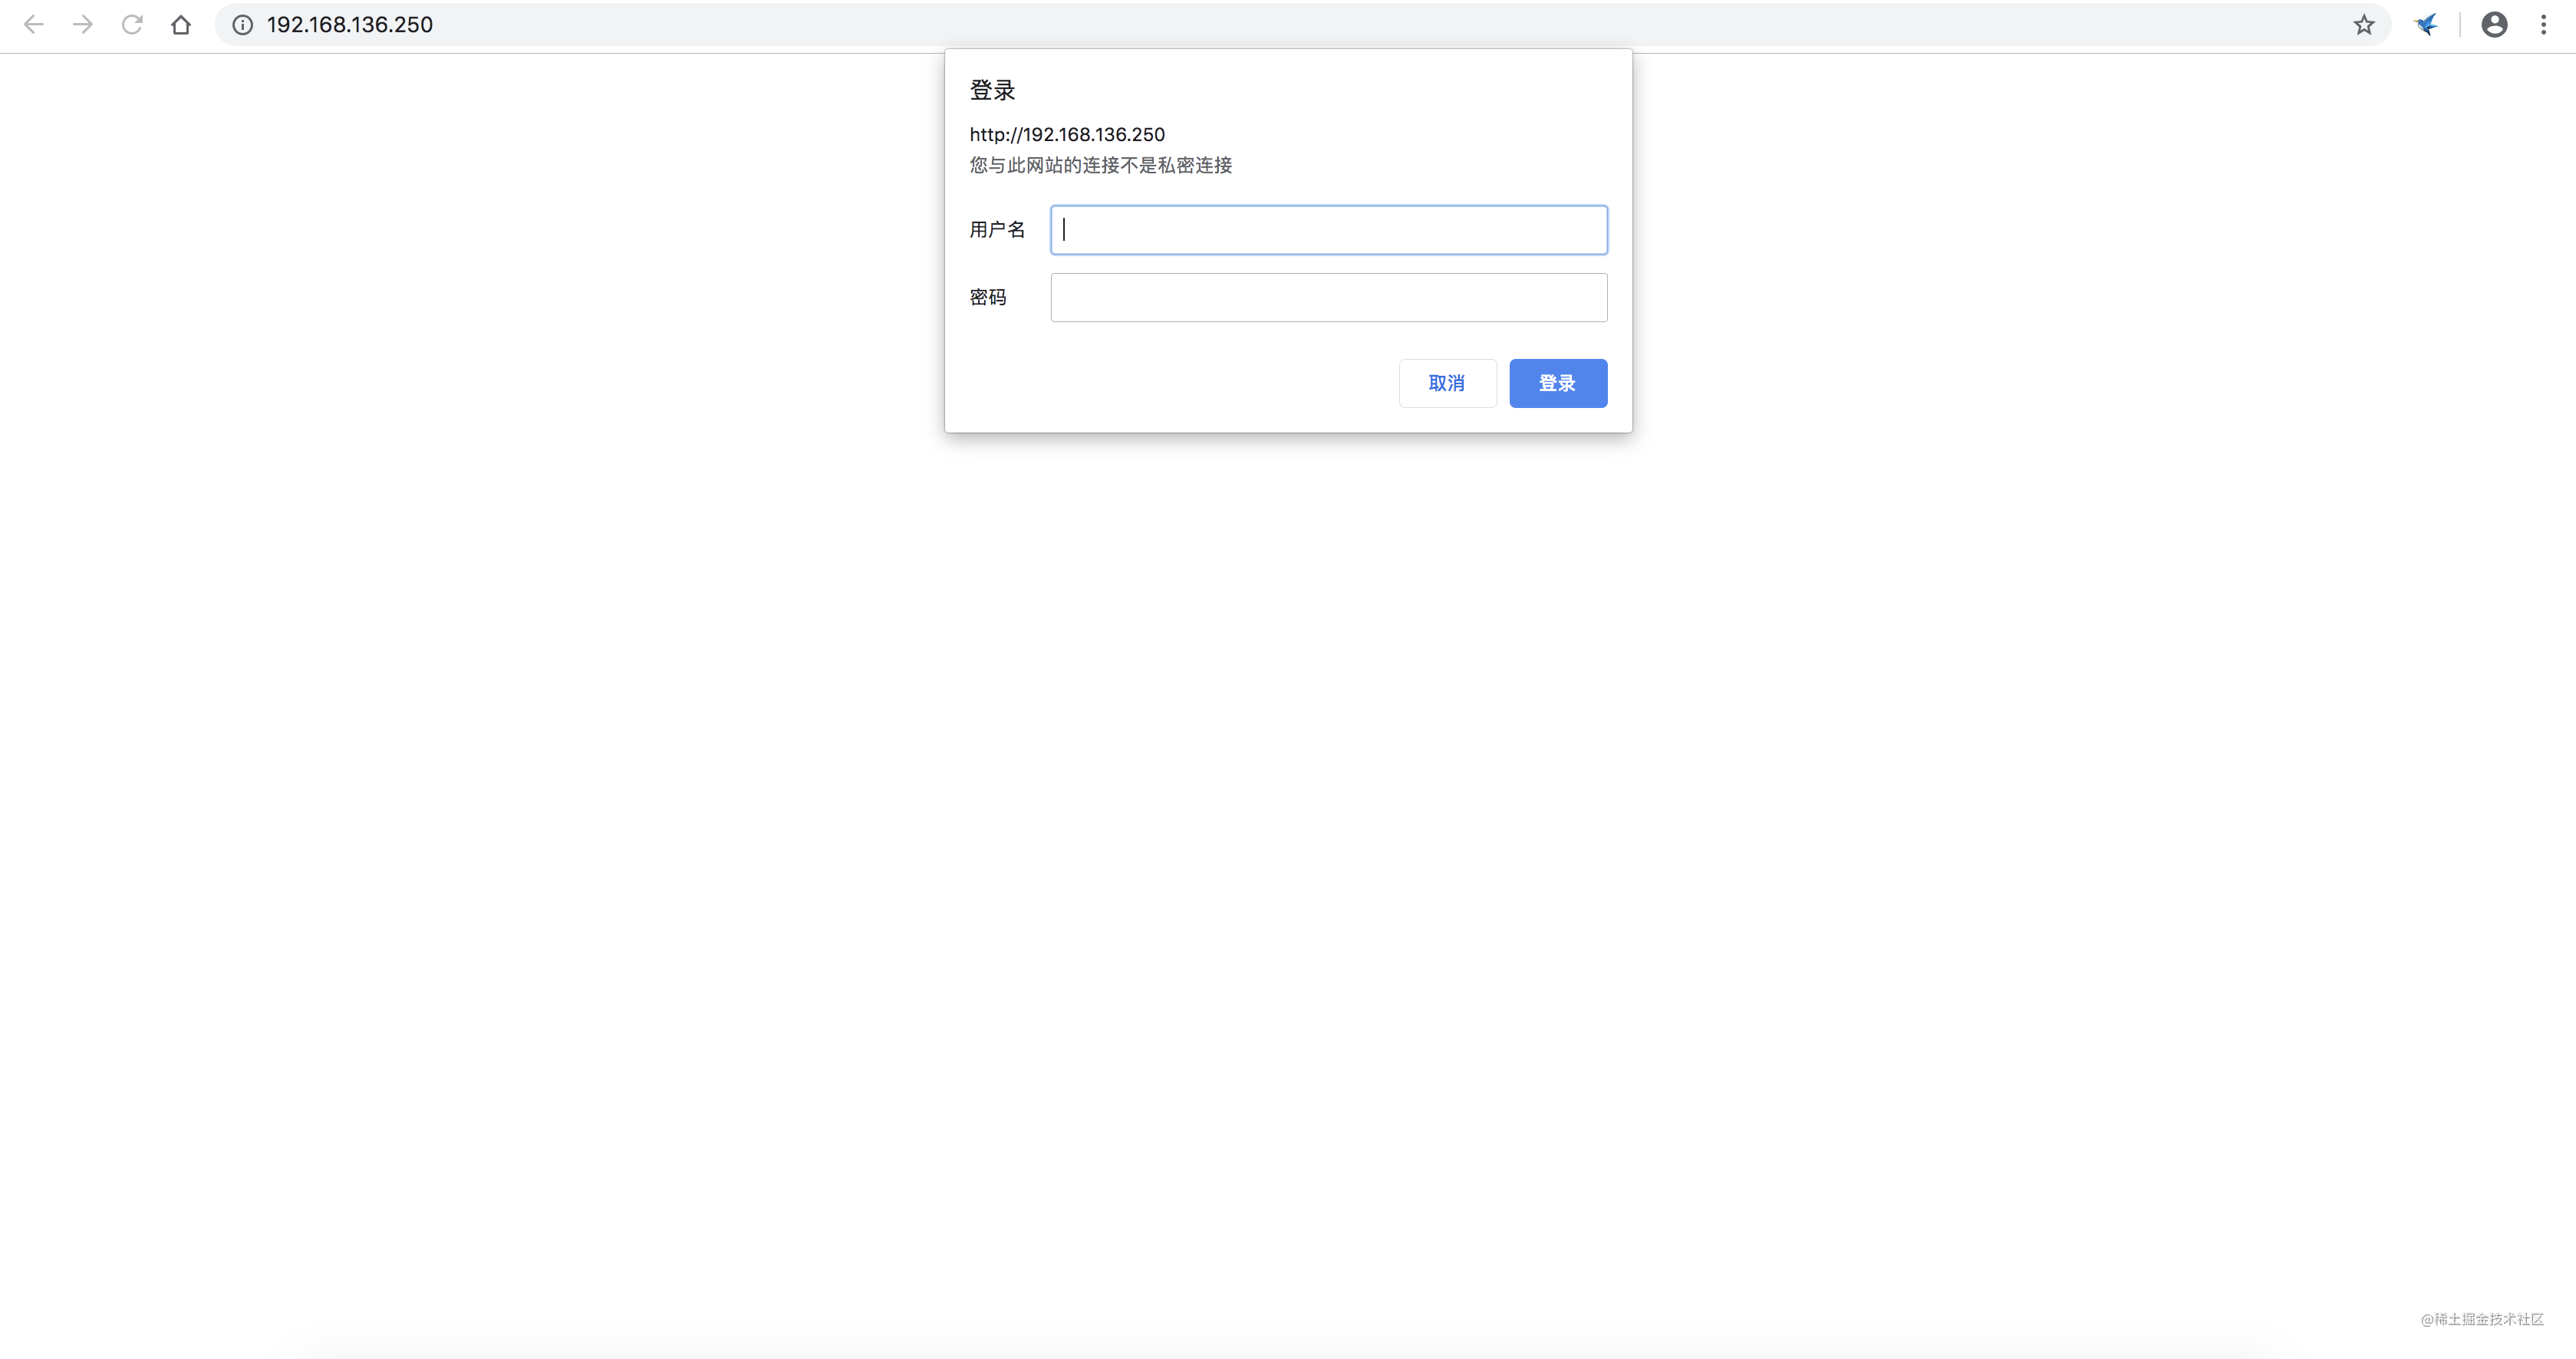The width and height of the screenshot is (2576, 1359).
Task: Reload the current page
Action: [x=132, y=25]
